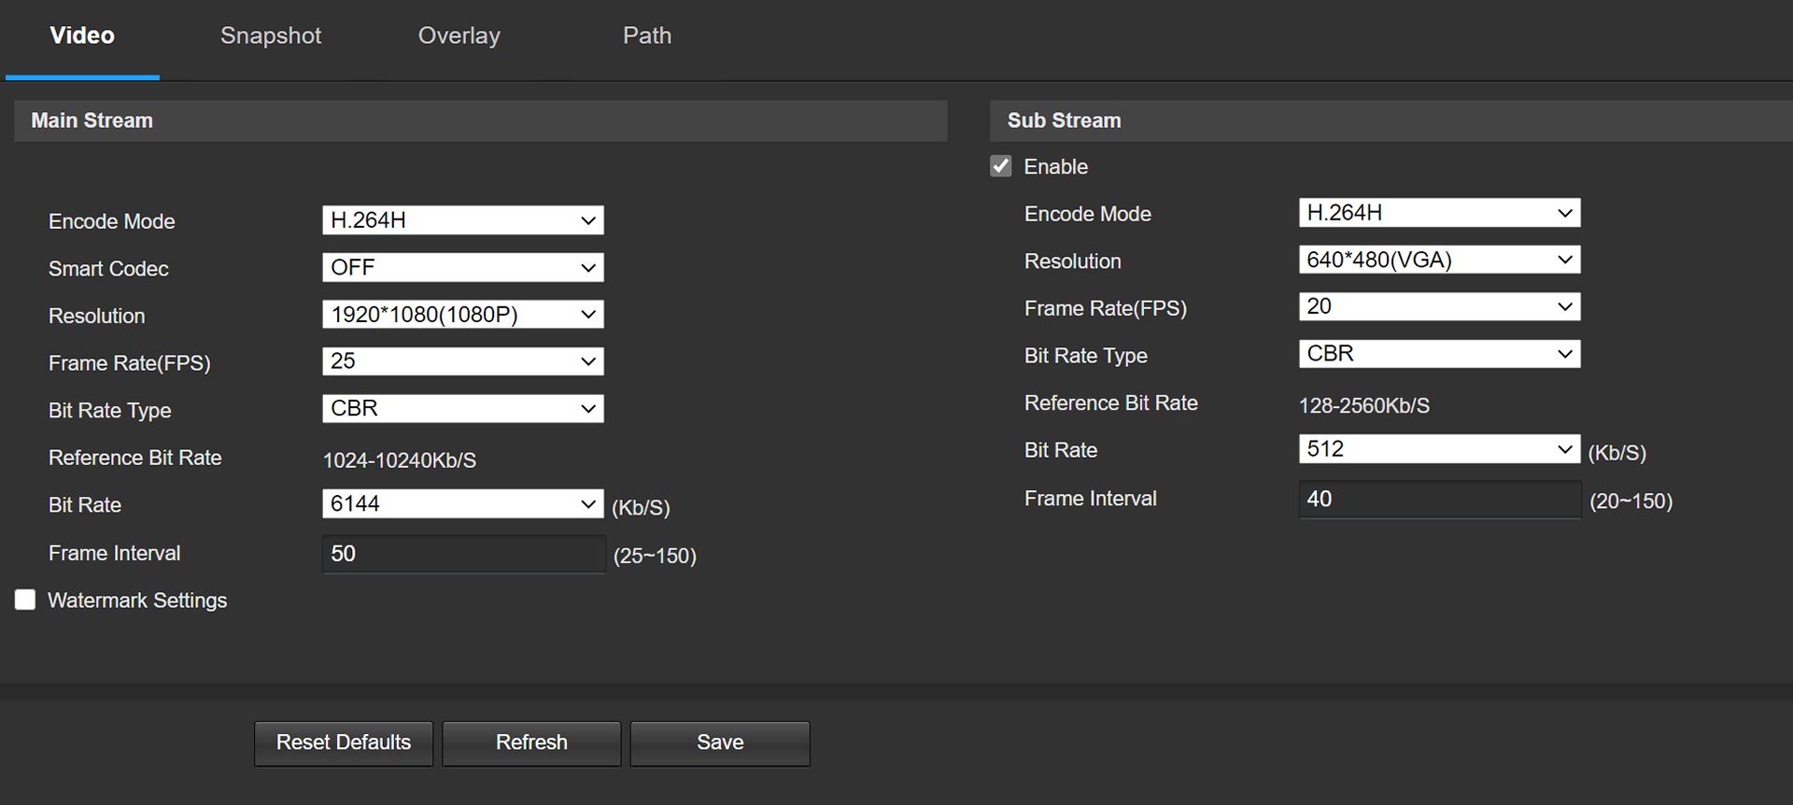Enable the Watermark Settings checkbox

click(x=25, y=600)
